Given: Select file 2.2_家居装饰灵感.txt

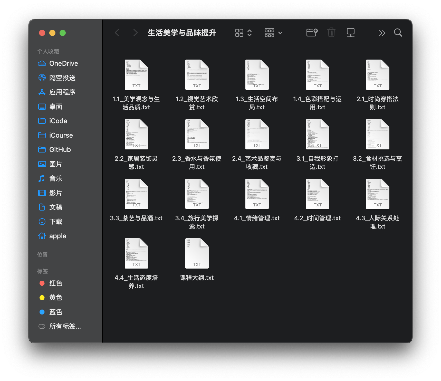Looking at the screenshot, I should point(136,144).
